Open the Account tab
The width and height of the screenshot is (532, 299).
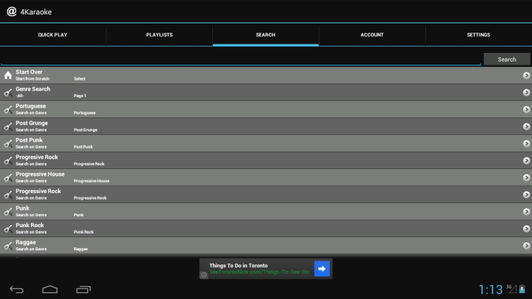click(x=372, y=35)
